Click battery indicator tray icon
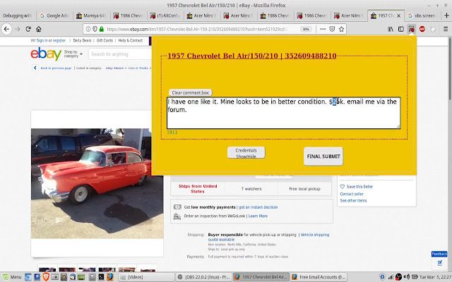 415,277
